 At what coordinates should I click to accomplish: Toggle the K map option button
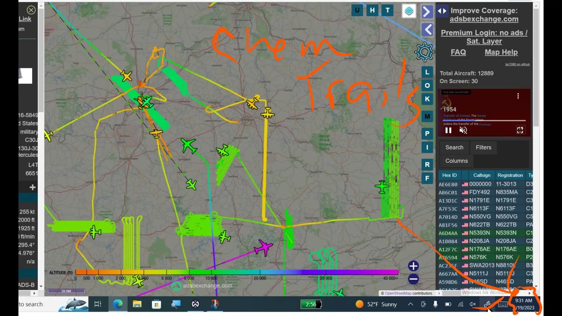pyautogui.click(x=427, y=99)
